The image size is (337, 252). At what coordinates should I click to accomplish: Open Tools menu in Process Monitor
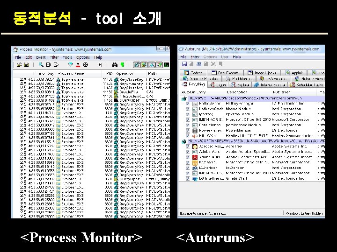[x=67, y=57]
